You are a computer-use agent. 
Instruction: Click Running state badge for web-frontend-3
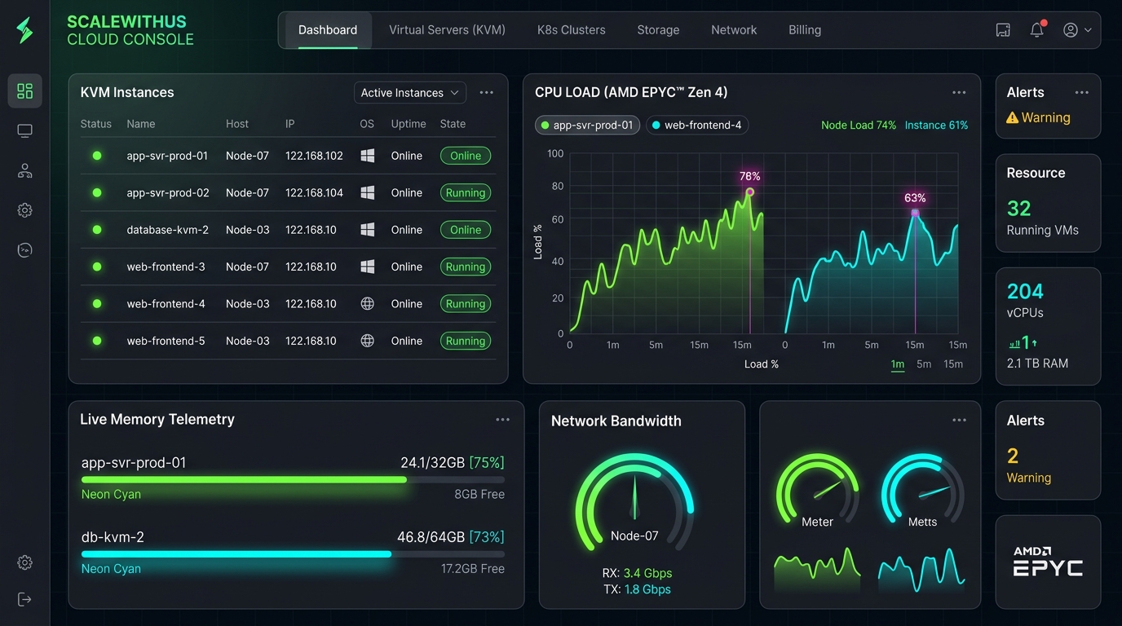[x=466, y=267]
